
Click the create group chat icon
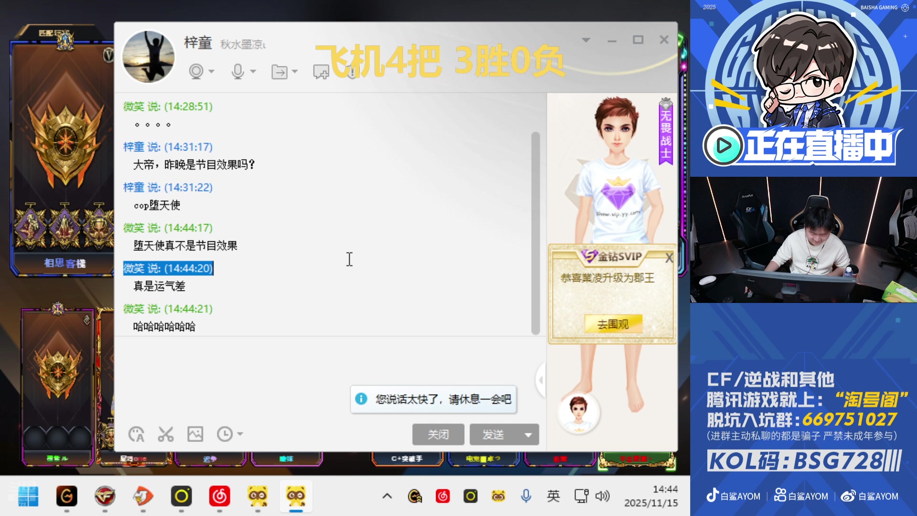(321, 72)
